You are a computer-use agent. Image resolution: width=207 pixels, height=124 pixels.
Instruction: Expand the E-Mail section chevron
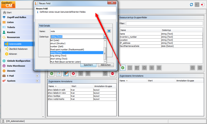coord(37,76)
